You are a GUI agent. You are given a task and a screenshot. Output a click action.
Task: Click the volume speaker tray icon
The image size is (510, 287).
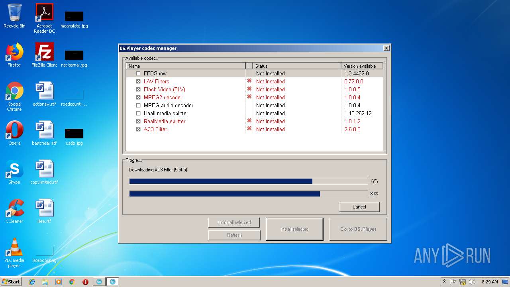pos(472,282)
